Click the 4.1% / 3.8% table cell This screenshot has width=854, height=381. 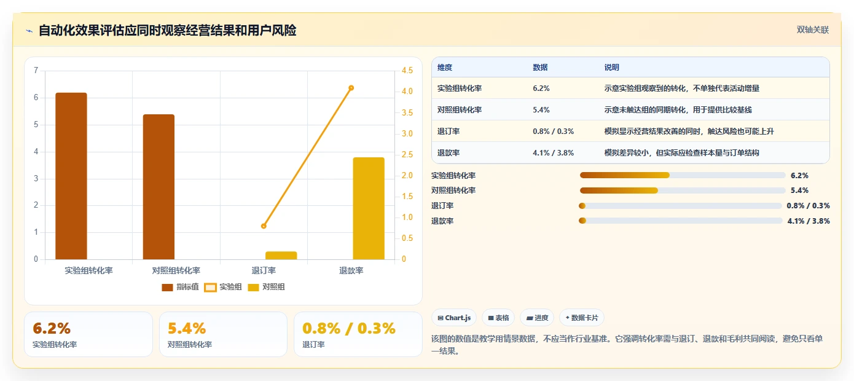click(x=554, y=152)
